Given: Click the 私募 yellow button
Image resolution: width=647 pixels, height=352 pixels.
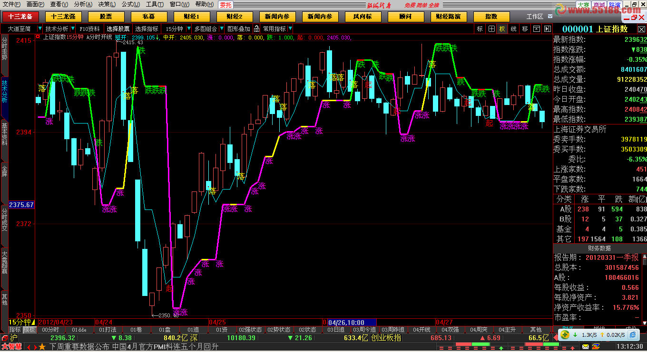Looking at the screenshot, I should click(149, 16).
